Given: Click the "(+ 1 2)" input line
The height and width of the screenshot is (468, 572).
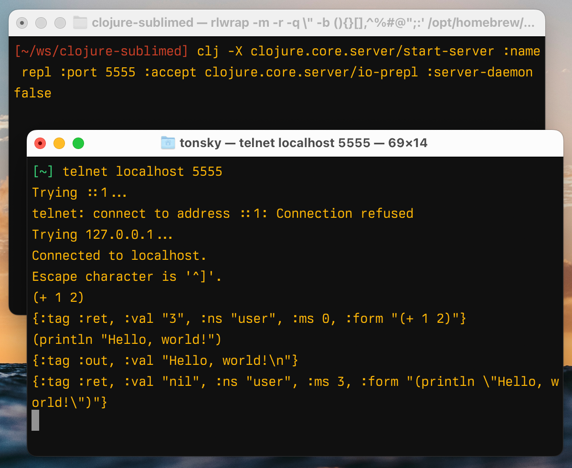Looking at the screenshot, I should tap(58, 298).
